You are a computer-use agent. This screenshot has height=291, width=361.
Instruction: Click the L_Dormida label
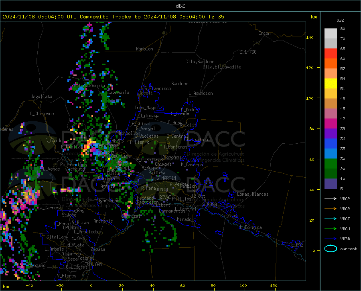click(x=250, y=227)
